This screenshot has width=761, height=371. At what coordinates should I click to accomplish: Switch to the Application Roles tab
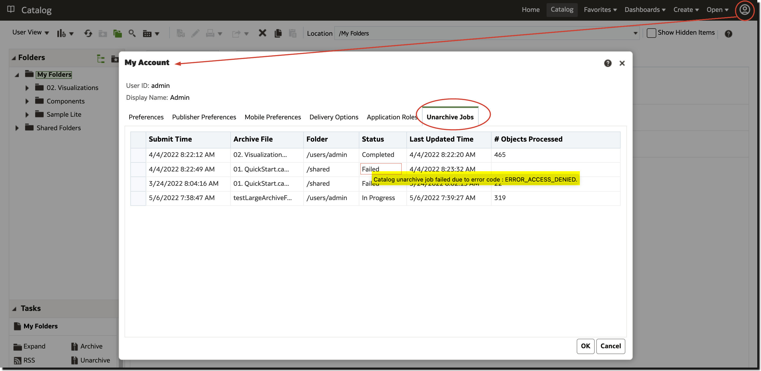(392, 117)
